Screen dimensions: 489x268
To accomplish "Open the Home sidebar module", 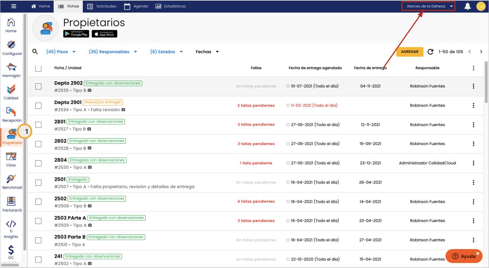I will (x=11, y=26).
